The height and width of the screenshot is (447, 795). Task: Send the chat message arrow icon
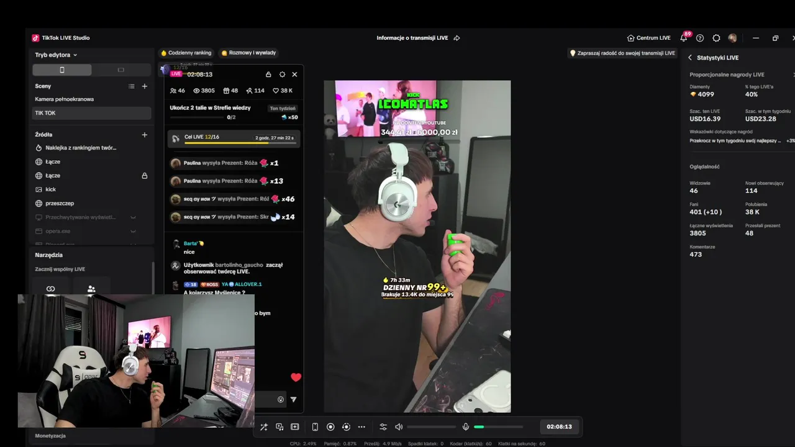tap(293, 400)
